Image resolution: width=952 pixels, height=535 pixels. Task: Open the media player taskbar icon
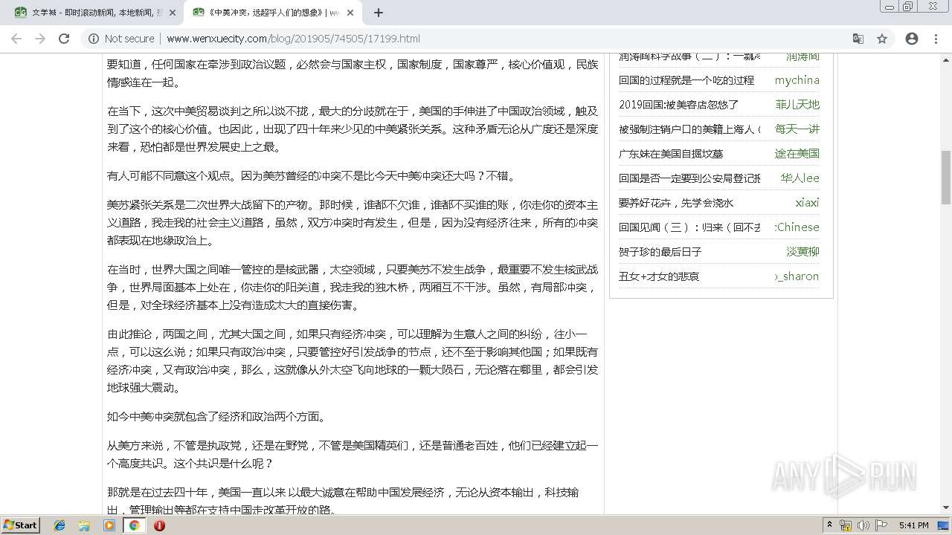coord(109,525)
